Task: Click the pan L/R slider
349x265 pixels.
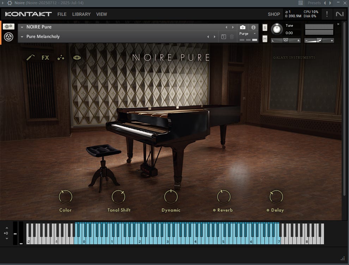Action: (x=286, y=40)
